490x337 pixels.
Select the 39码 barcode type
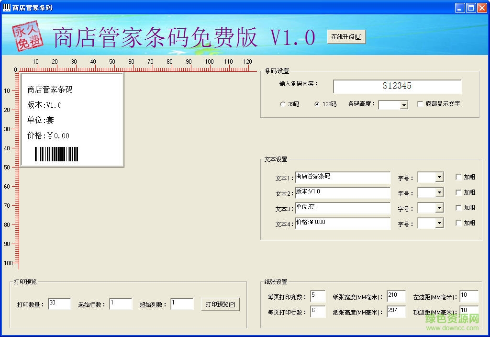(x=282, y=105)
